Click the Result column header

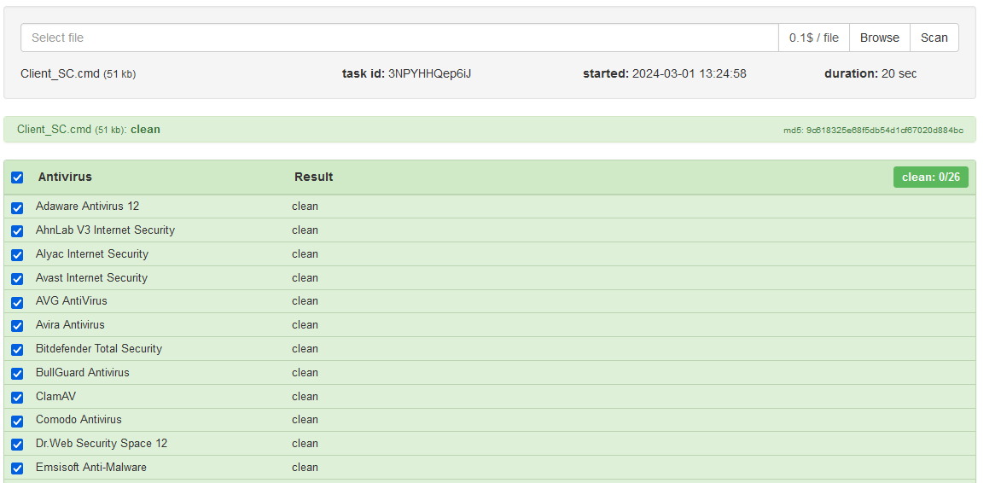click(x=313, y=177)
